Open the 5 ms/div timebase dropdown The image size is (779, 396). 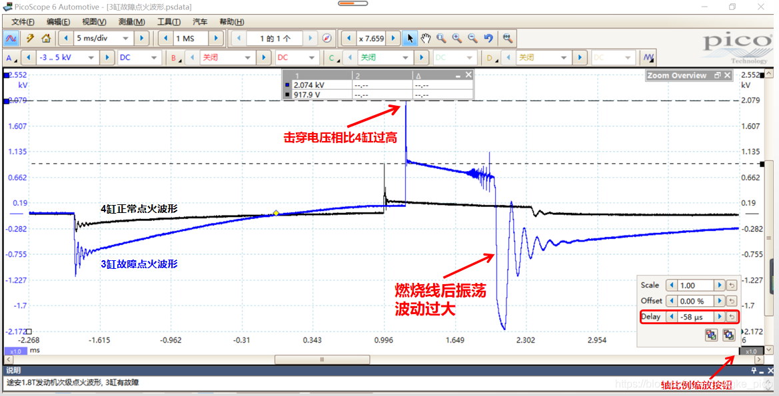click(125, 38)
